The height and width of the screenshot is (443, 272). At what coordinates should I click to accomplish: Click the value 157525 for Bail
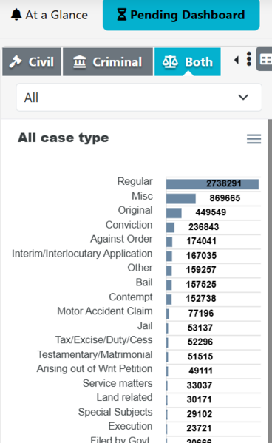[201, 285]
